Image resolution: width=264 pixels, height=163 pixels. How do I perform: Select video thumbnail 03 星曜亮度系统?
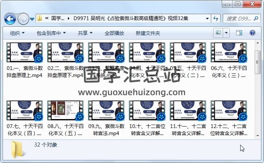tap(106, 52)
